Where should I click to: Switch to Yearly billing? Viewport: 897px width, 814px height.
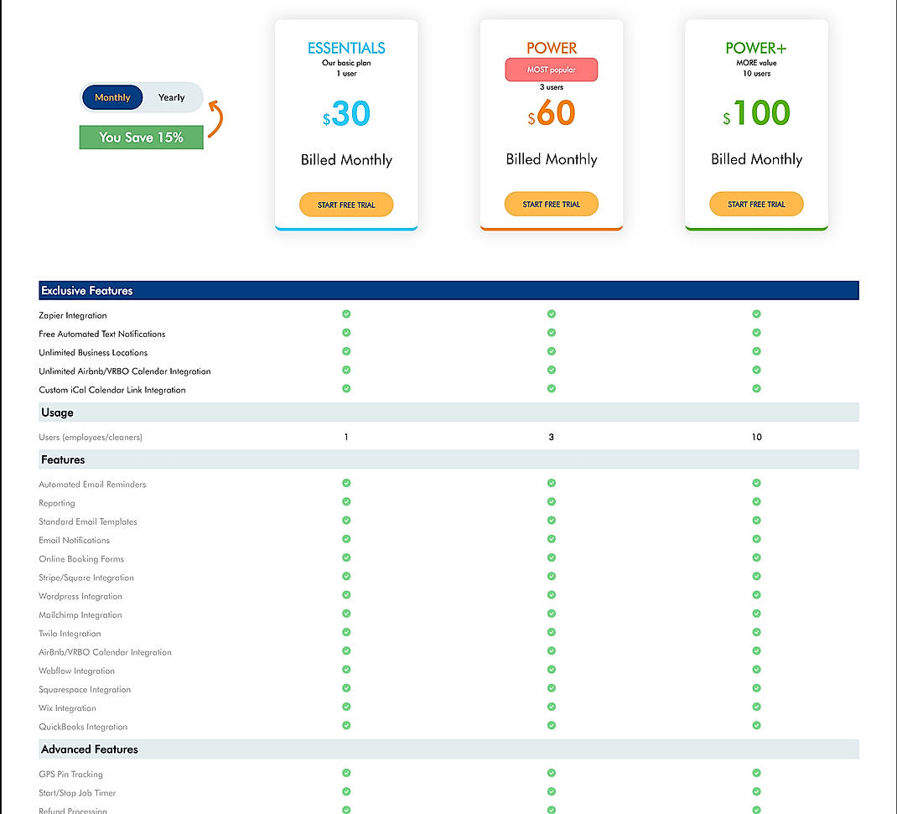(x=171, y=97)
